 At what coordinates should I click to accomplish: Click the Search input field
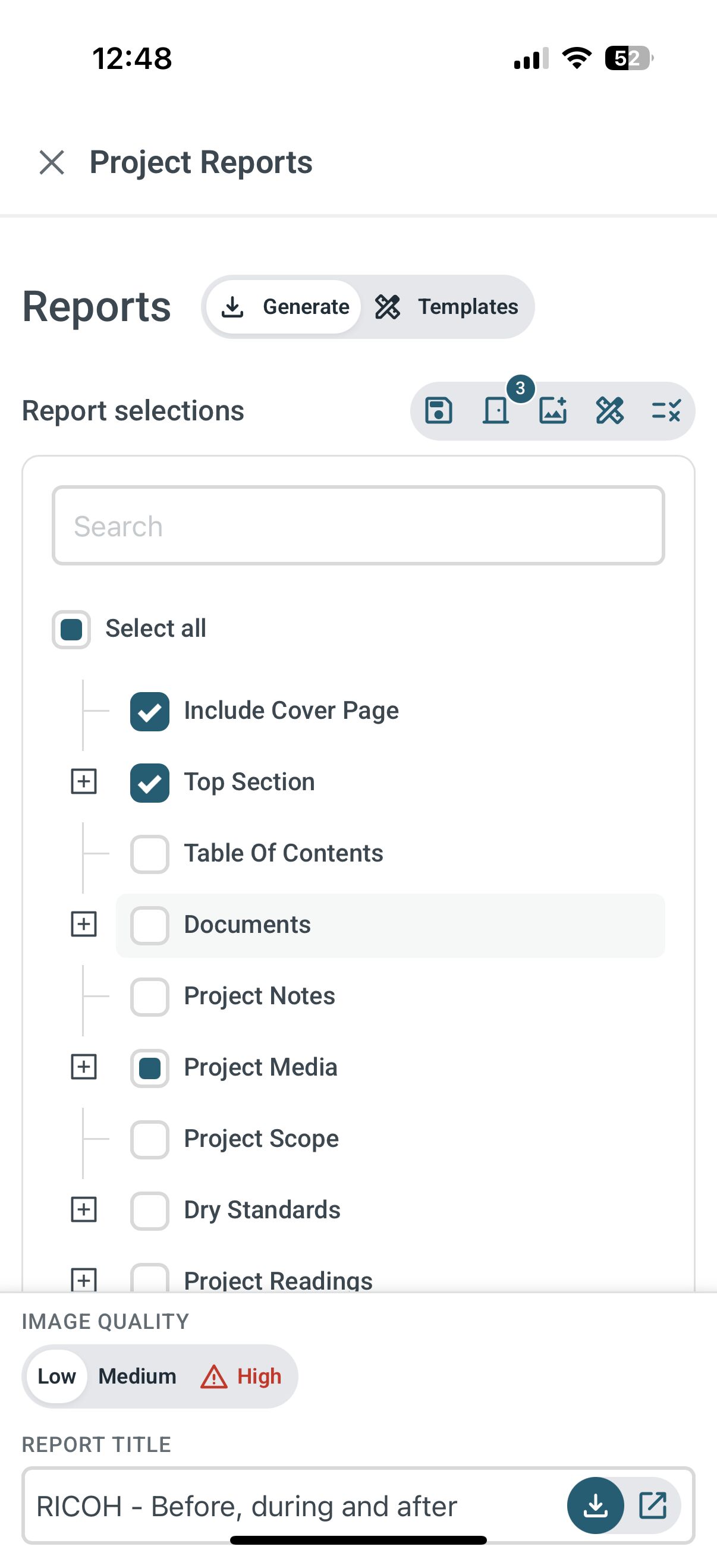[358, 526]
